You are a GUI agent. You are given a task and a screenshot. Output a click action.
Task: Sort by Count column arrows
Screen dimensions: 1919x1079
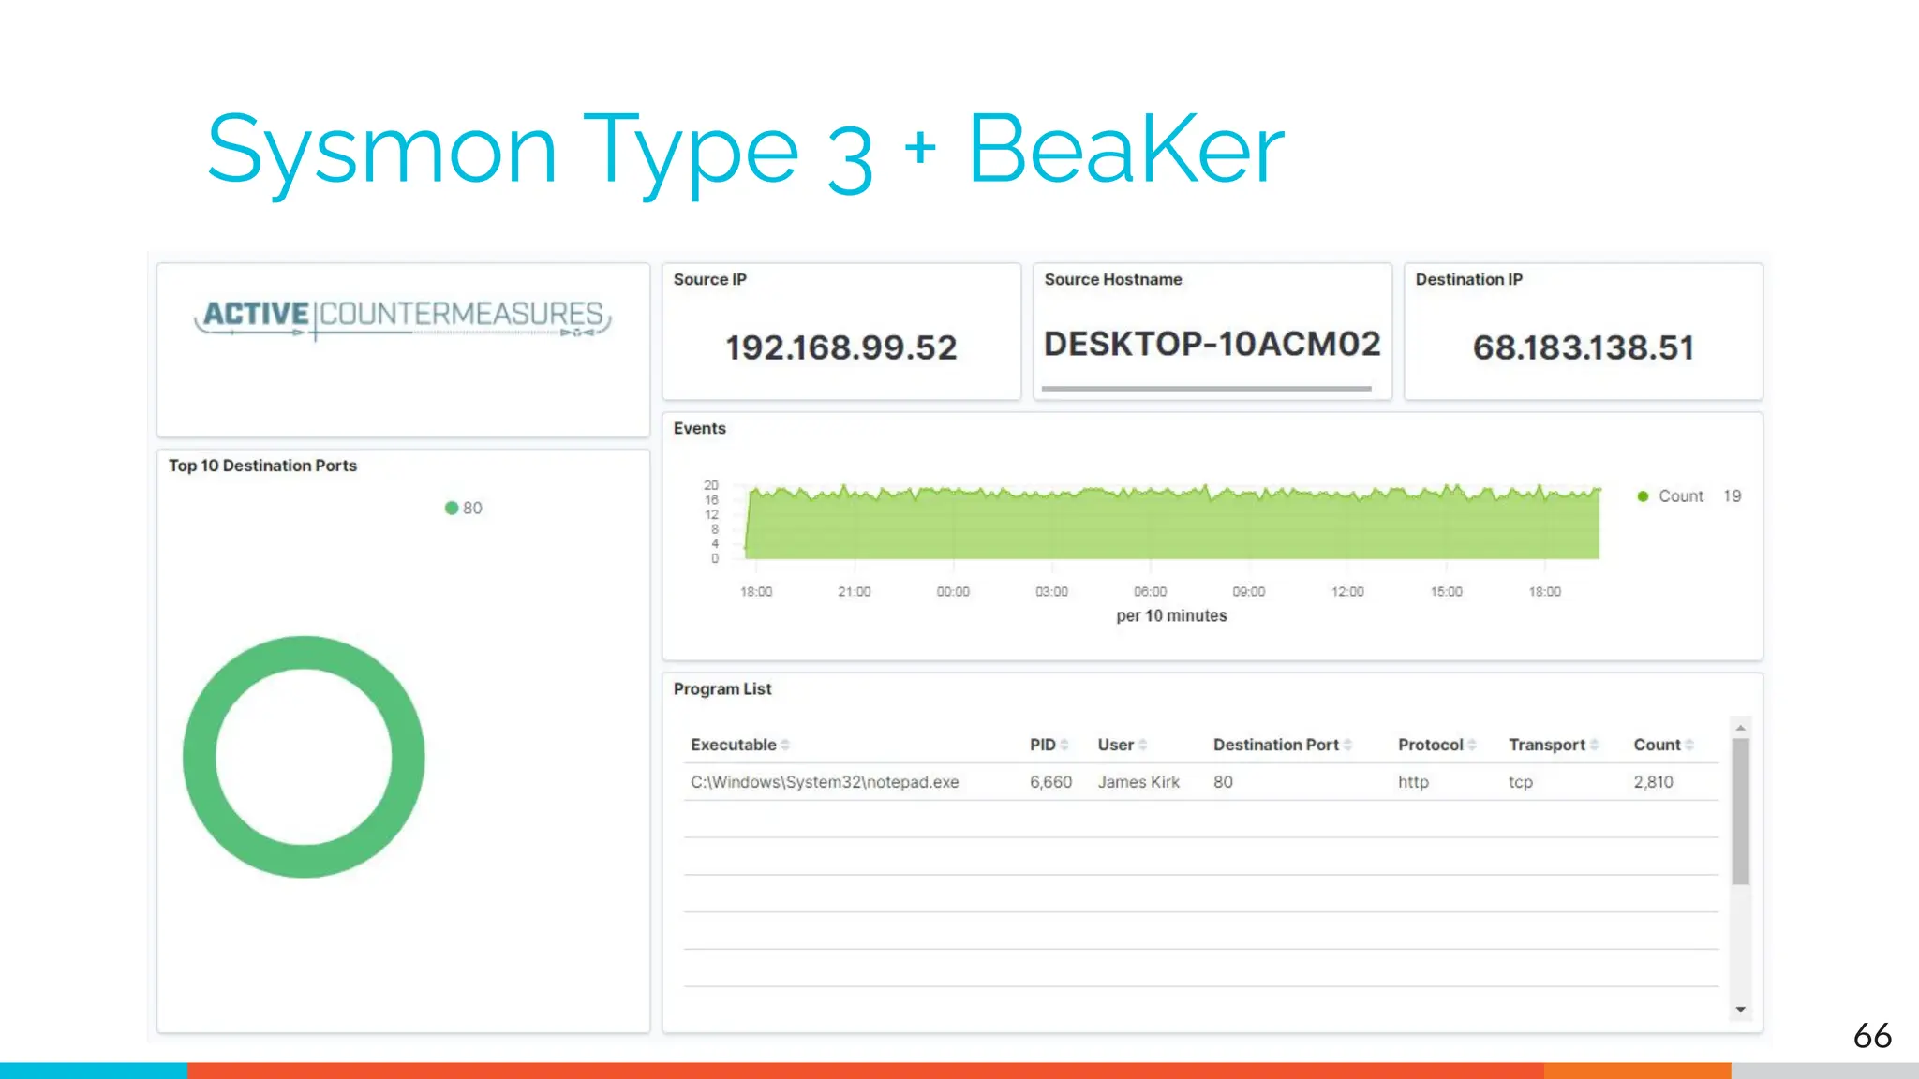(1689, 746)
